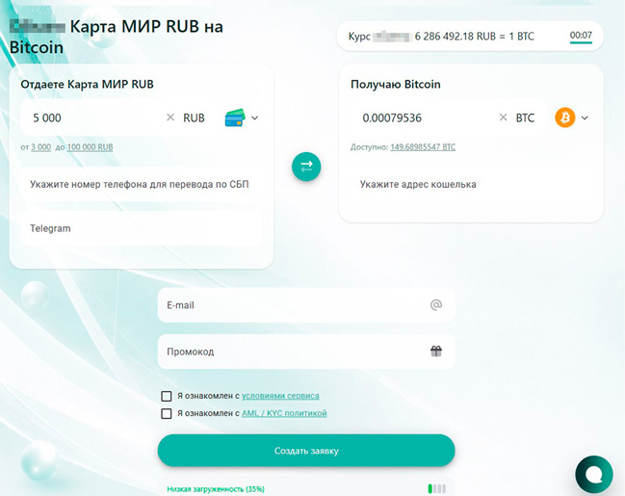The height and width of the screenshot is (496, 625).
Task: Click the E-mail input field
Action: (306, 305)
